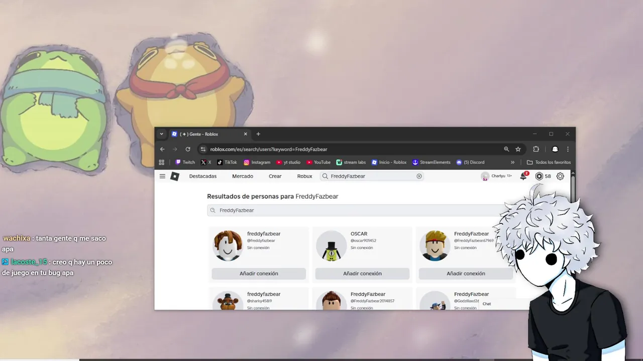This screenshot has width=643, height=361.
Task: Open the (5) Discord bookmark
Action: 470,162
